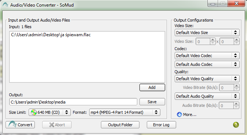Start conversion with the Convert button
The image size is (247, 135).
coord(20,125)
